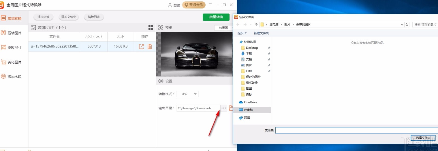Delete the file row with trash icon

point(150,47)
